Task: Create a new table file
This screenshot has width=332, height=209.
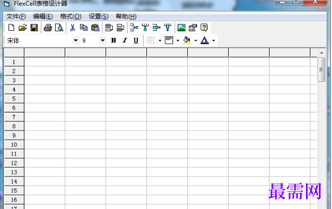Action: (11, 28)
